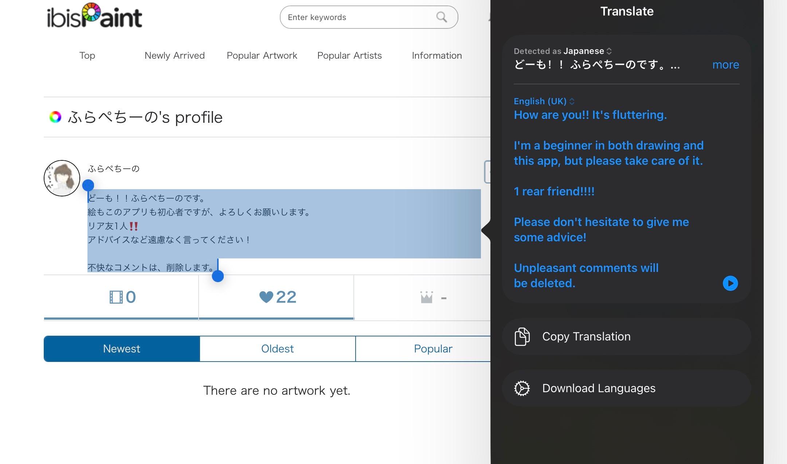The width and height of the screenshot is (787, 464).
Task: Click the rainbow color wheel profile icon
Action: [x=55, y=117]
